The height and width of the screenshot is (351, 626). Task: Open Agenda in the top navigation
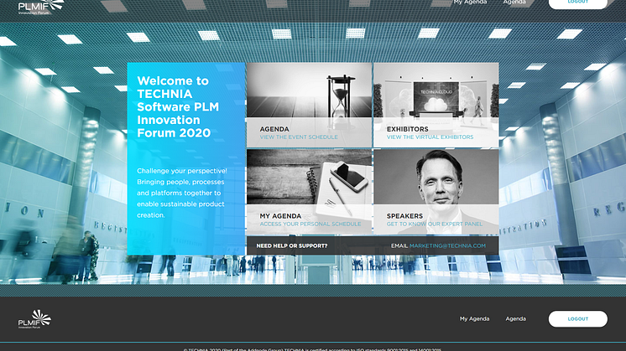(x=514, y=2)
